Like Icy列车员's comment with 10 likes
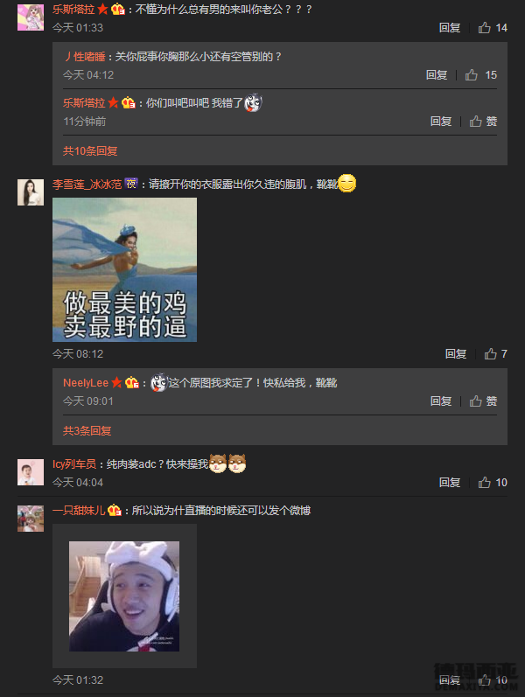525x697 pixels. coord(493,483)
